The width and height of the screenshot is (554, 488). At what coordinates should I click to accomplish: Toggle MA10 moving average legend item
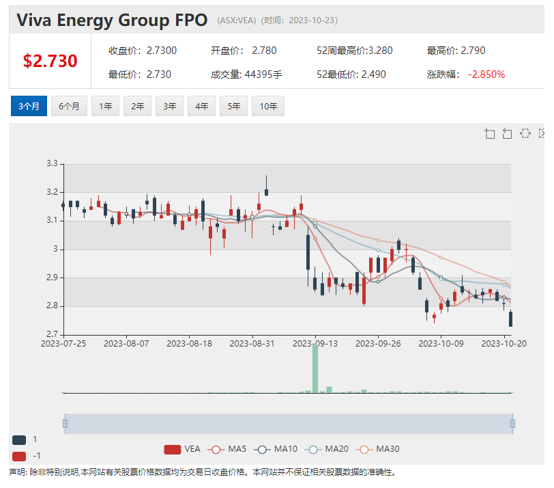275,449
